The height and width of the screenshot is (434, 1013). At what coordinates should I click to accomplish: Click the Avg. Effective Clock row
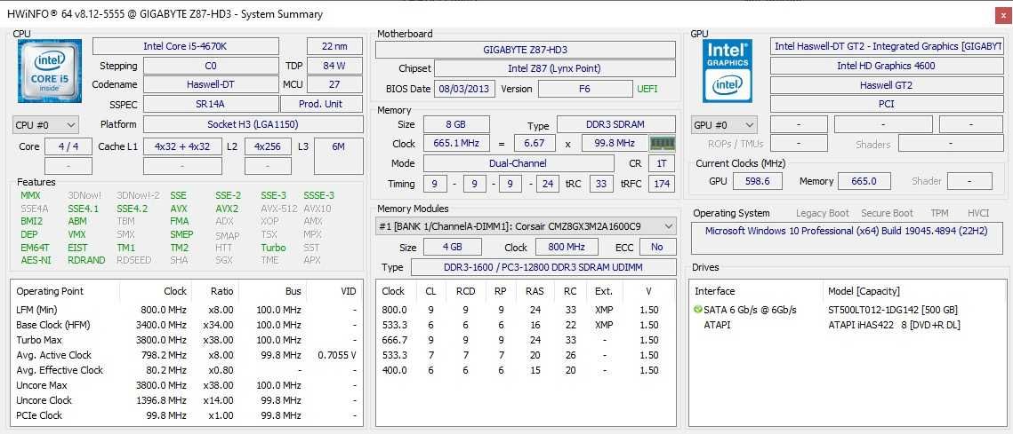186,370
